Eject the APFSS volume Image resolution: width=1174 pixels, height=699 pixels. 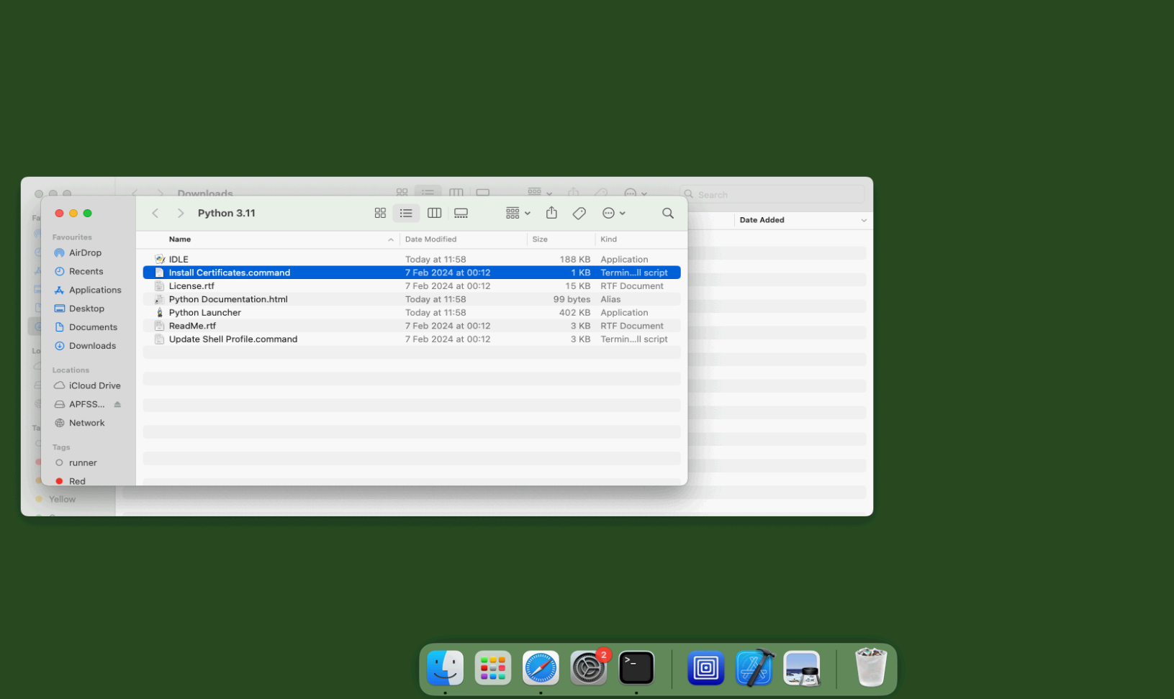tap(117, 405)
